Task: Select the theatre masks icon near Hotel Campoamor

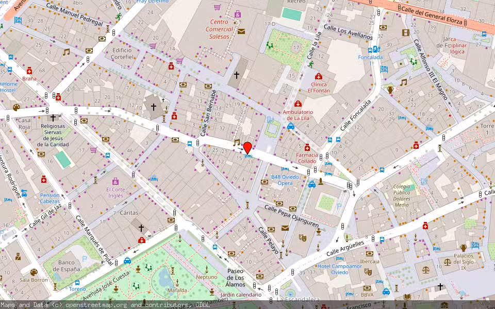Action: pyautogui.click(x=368, y=271)
